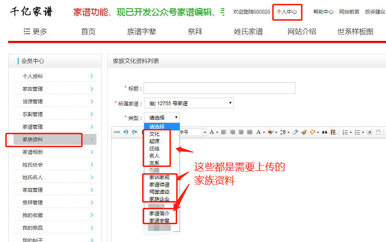The height and width of the screenshot is (242, 386).
Task: Click the chevron beside 个人资料
Action: tap(92, 76)
